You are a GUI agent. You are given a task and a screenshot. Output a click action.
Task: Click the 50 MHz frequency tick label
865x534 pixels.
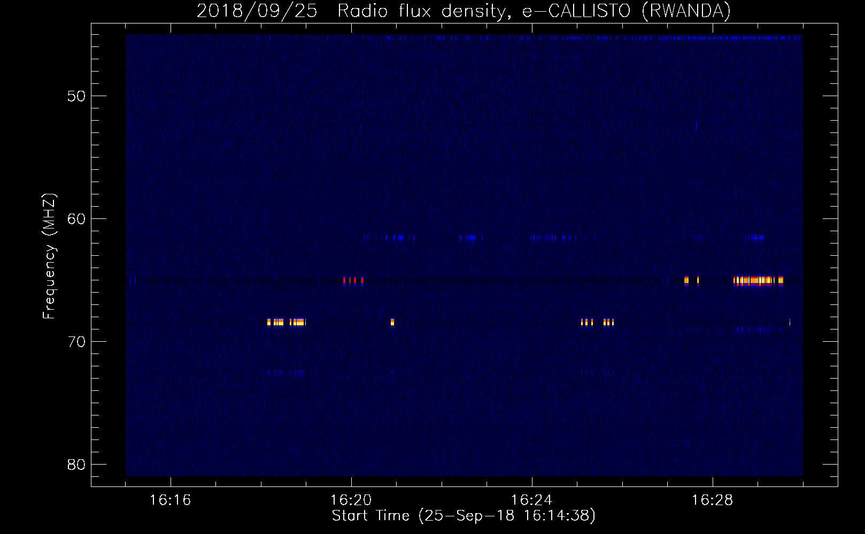click(x=76, y=96)
